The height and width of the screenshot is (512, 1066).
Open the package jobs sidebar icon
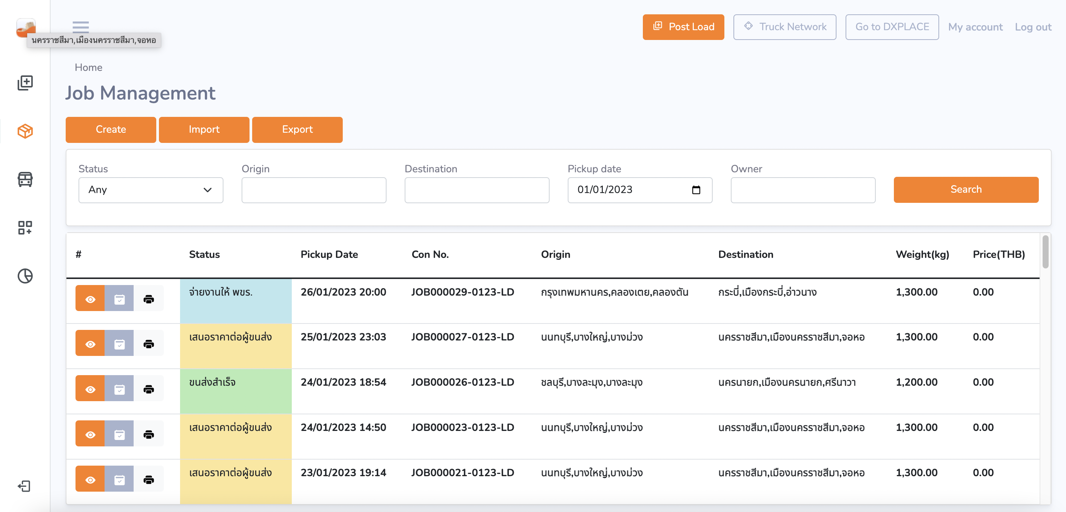(x=25, y=131)
